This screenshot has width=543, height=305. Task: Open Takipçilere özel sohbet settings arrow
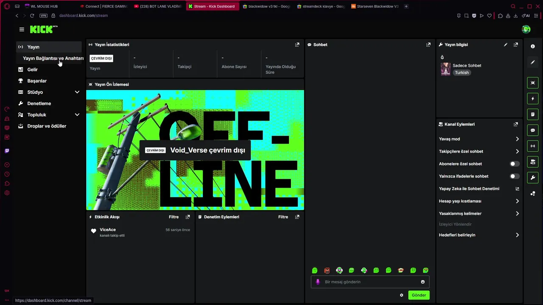[x=517, y=151]
